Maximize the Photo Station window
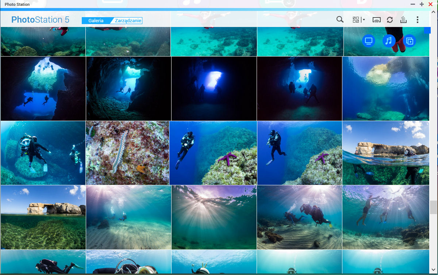The image size is (438, 275). 422,4
